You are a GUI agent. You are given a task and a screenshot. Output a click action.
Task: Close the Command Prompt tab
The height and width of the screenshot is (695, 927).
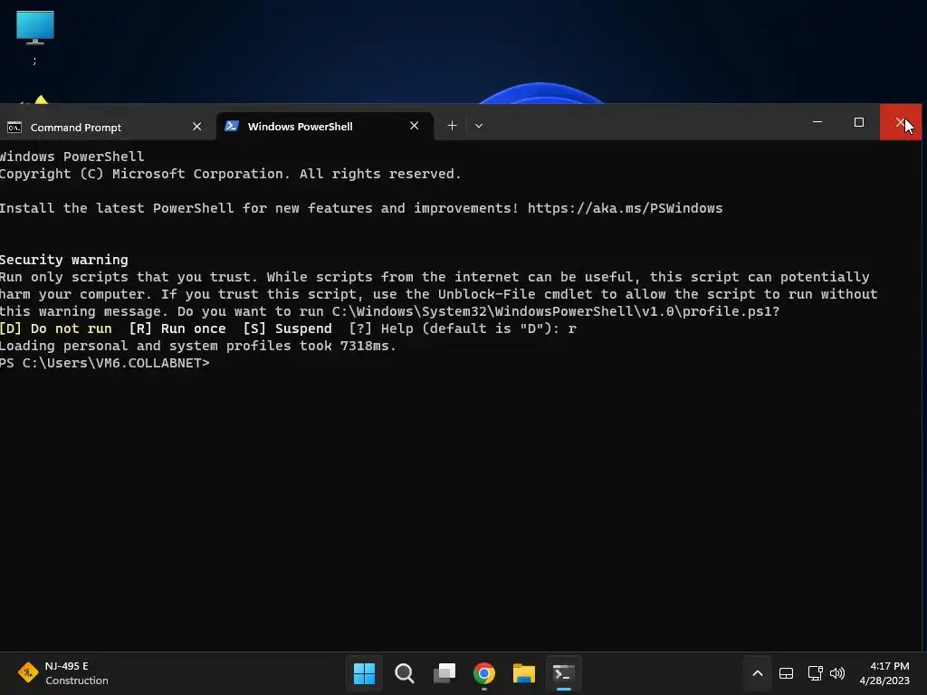tap(196, 127)
